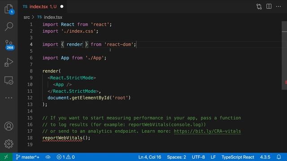
Task: Open the Manage gear menu
Action: (x=9, y=144)
